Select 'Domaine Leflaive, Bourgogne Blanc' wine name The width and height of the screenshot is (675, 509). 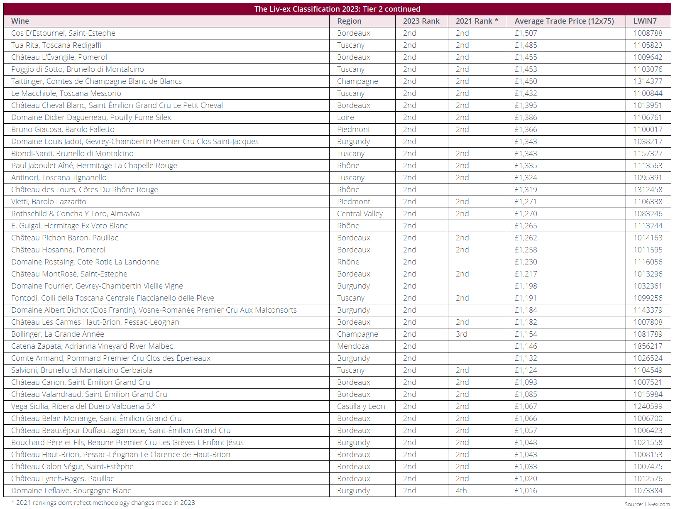(71, 491)
